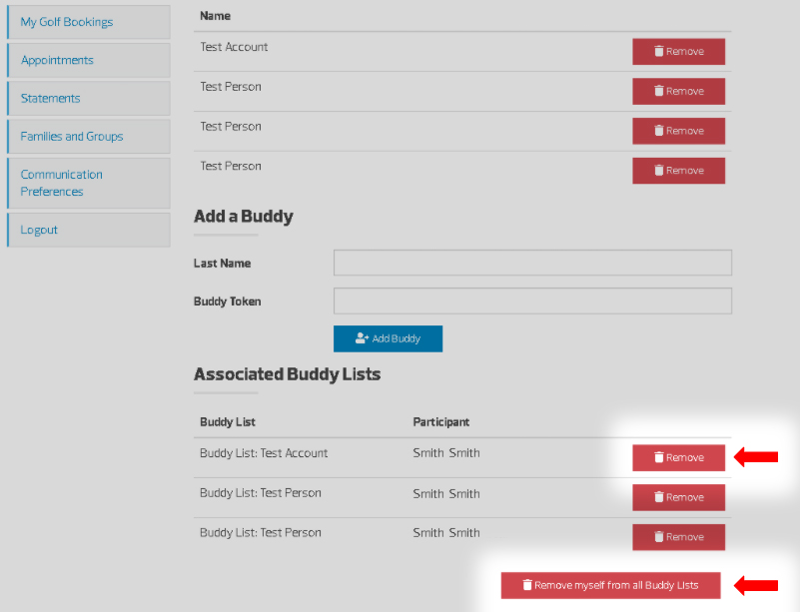Open My Golf Bookings in sidebar
The image size is (800, 612).
click(67, 22)
